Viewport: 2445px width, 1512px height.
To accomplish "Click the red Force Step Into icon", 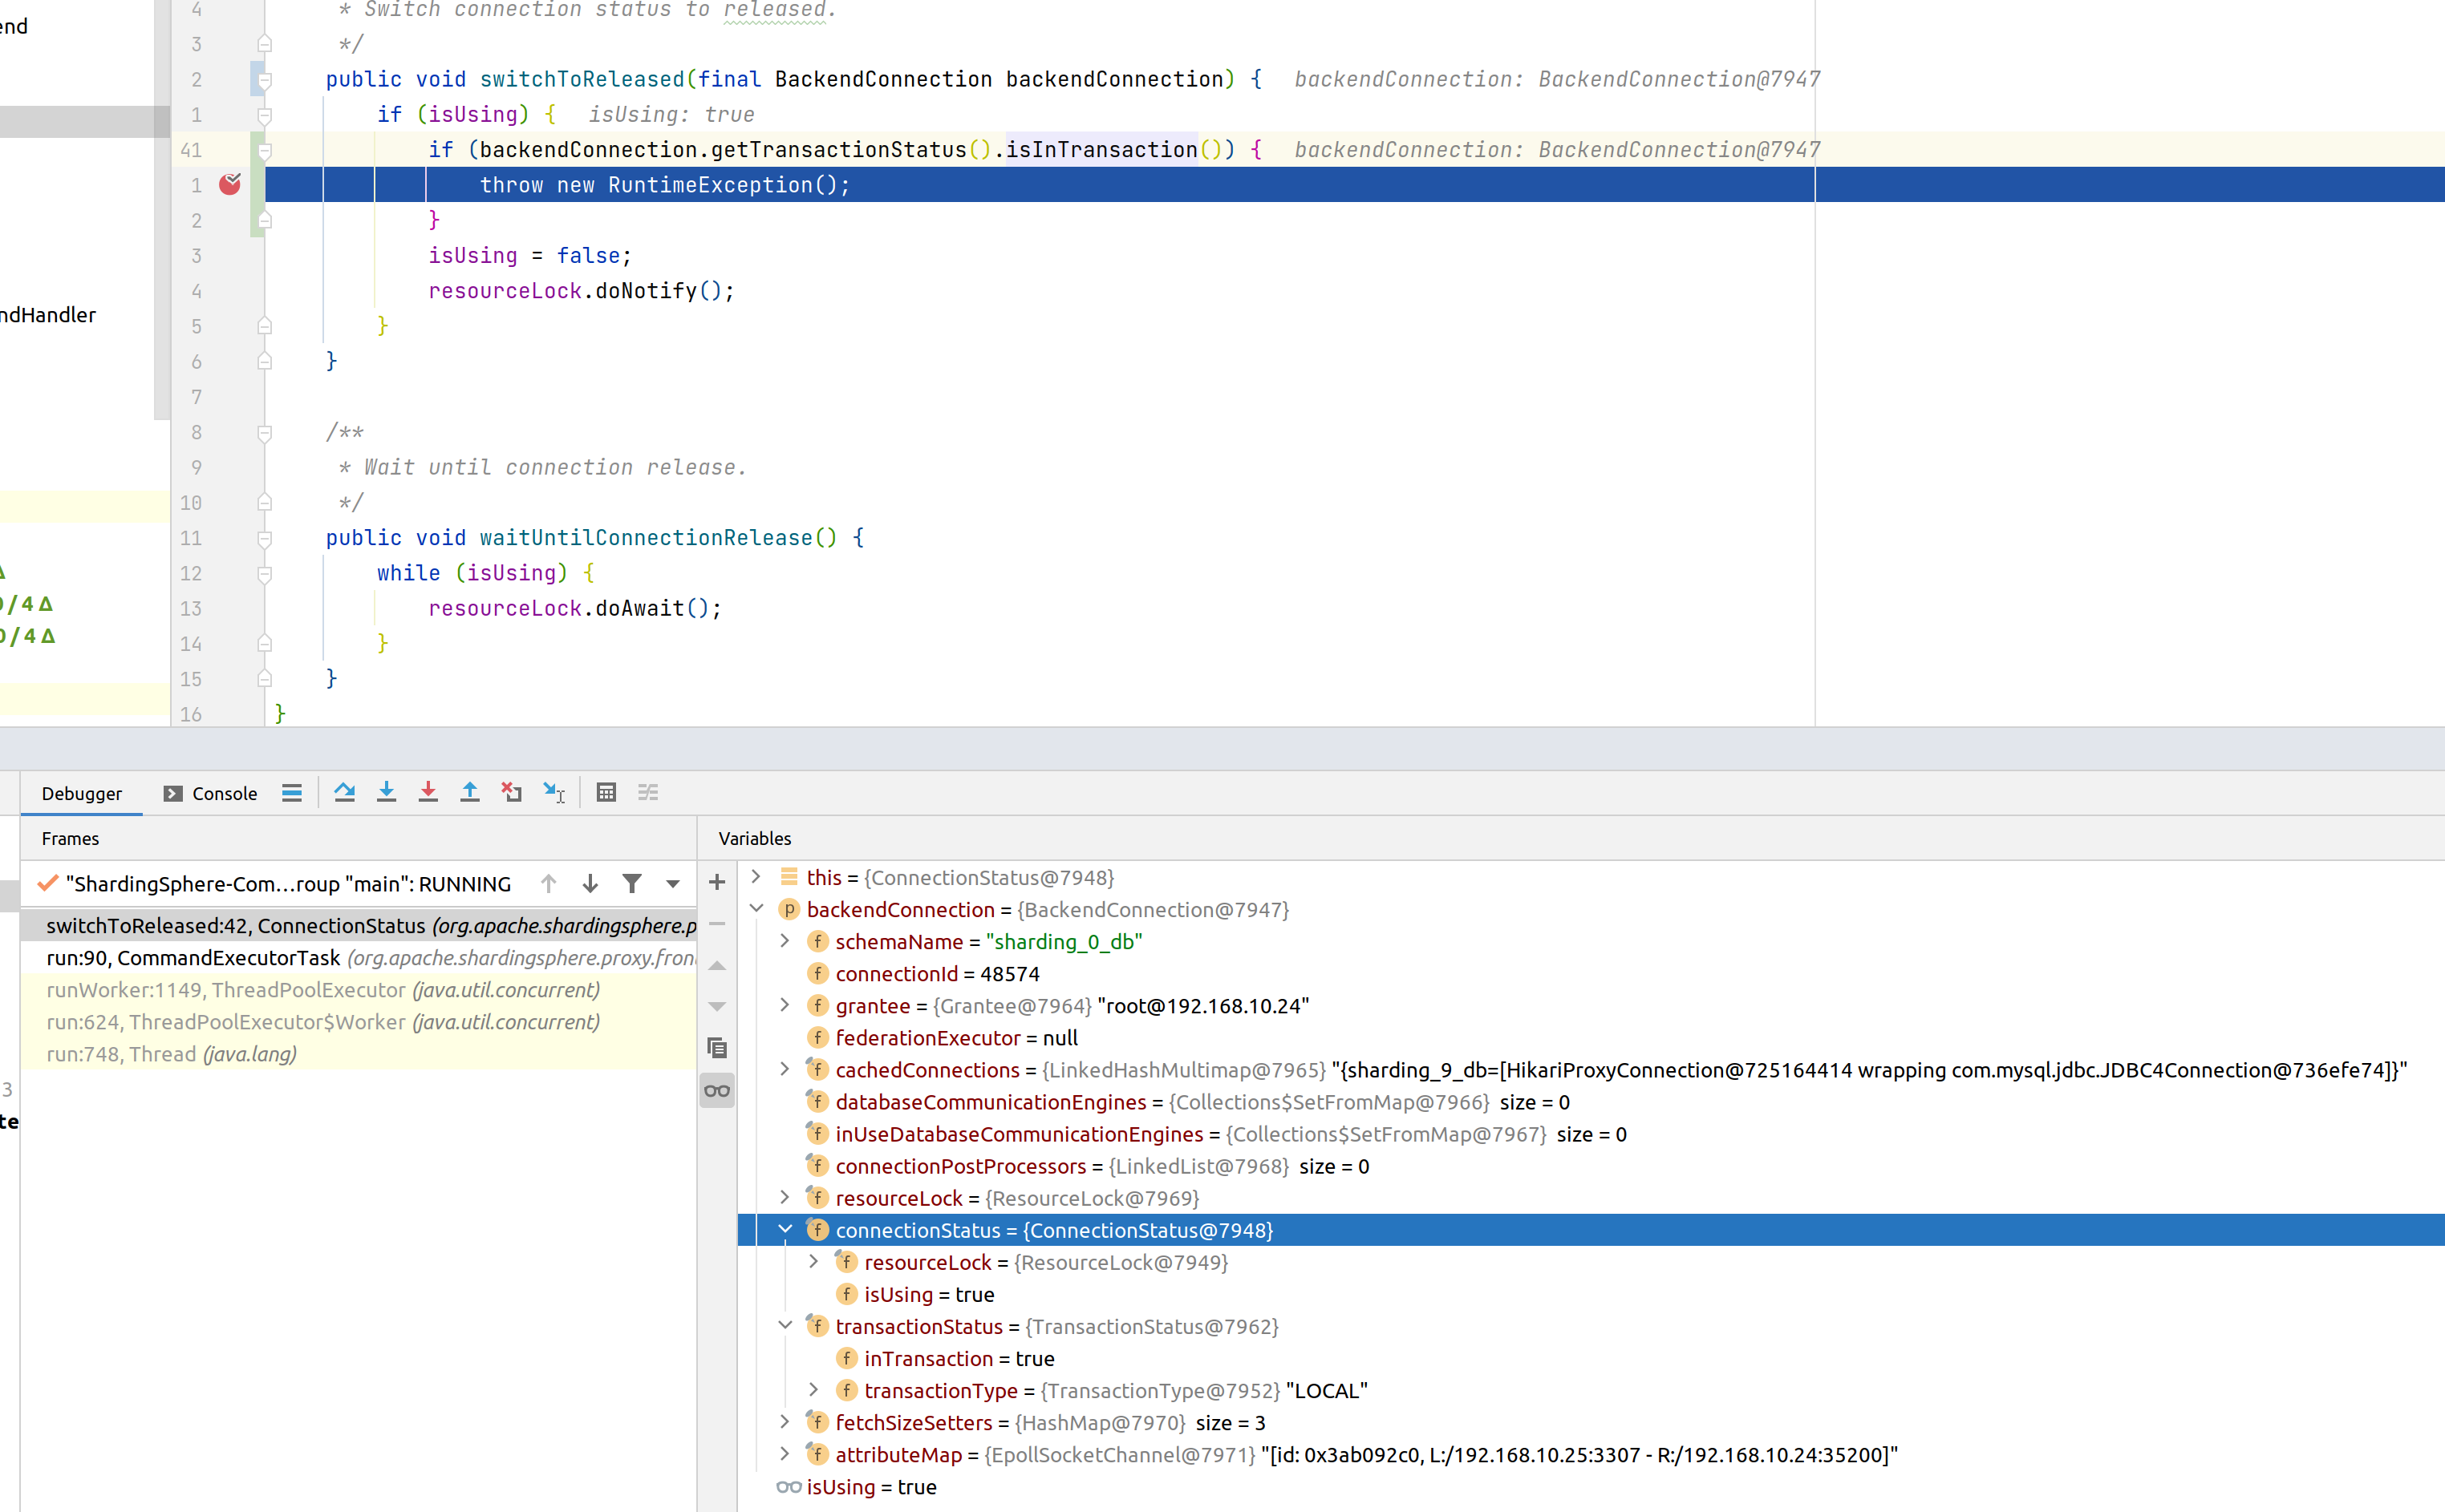I will pyautogui.click(x=428, y=793).
